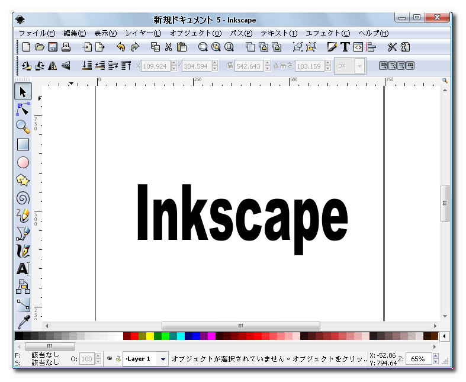This screenshot has height=382, width=466.
Task: Select the Spiral tool
Action: 23,198
